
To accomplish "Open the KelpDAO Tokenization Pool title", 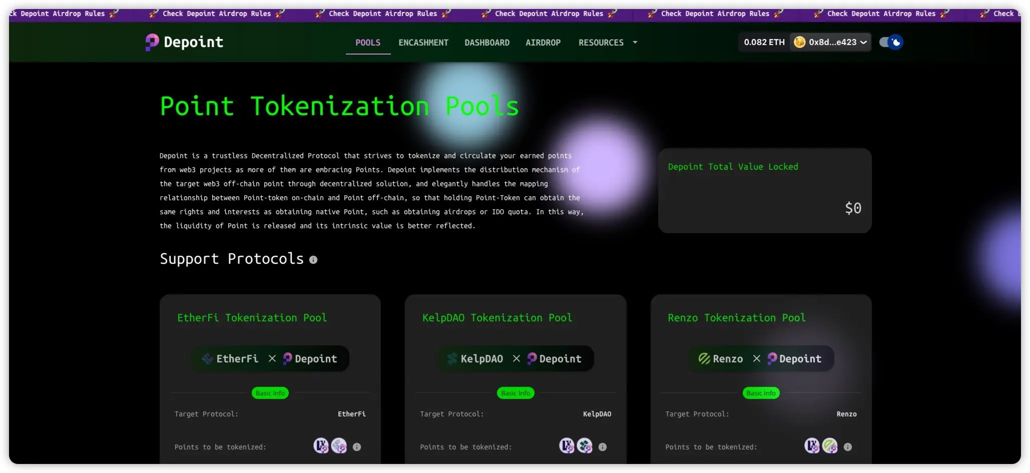I will click(x=497, y=318).
